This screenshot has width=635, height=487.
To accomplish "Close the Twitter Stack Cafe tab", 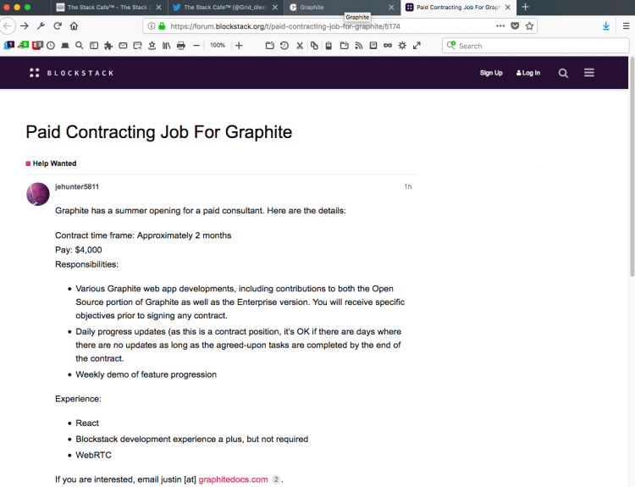I will [275, 8].
